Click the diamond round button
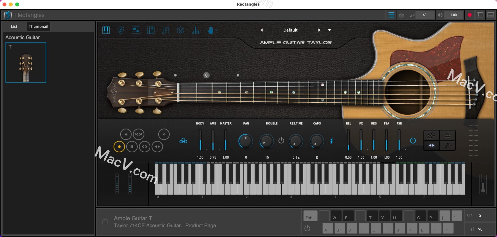This screenshot has width=497, height=237. pyautogui.click(x=126, y=134)
